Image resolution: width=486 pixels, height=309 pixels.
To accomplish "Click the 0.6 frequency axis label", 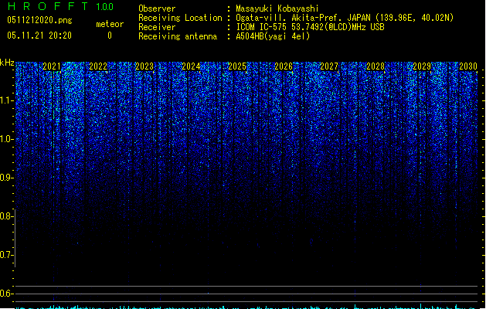I will click(7, 294).
